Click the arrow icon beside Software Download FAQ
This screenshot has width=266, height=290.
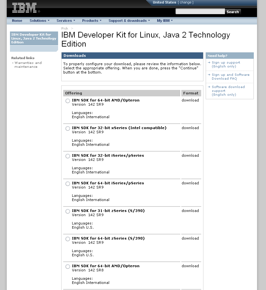[x=209, y=75]
